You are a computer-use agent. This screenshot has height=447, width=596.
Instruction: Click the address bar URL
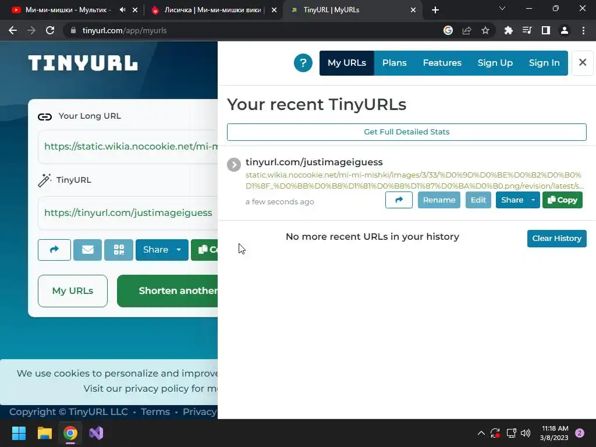click(x=125, y=30)
